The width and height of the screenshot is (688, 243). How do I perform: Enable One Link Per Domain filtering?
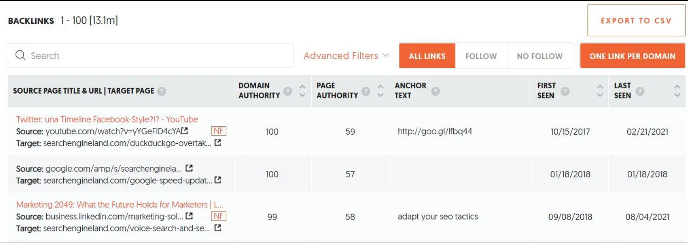[x=632, y=56]
